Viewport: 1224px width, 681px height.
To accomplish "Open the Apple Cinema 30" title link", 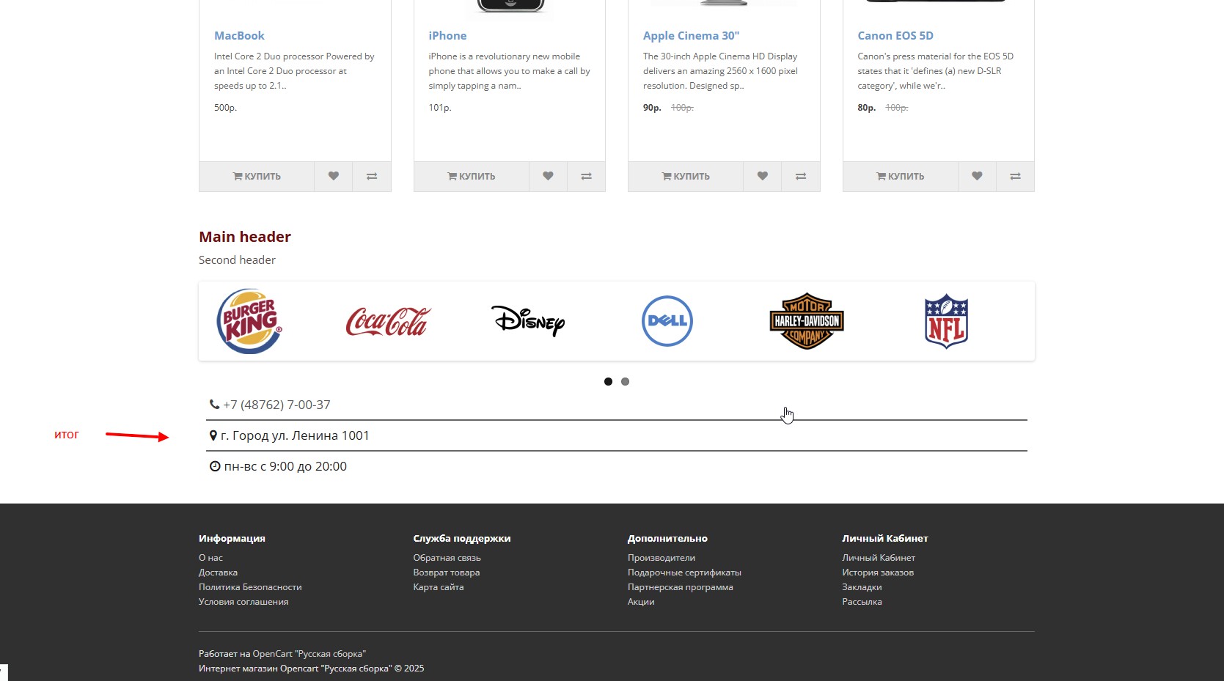I will (x=691, y=35).
